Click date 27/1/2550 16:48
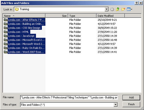Image resolution: width=144 pixels, height=110 pixels. (x=107, y=40)
